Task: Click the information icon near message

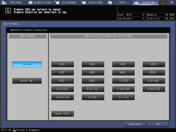Action: pyautogui.click(x=8, y=11)
